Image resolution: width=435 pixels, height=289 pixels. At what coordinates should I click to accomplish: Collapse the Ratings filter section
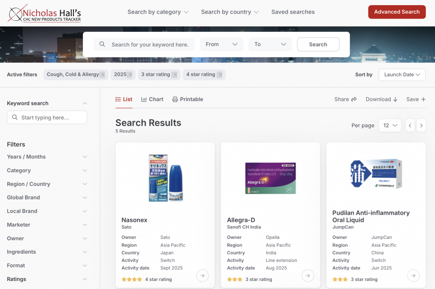(x=85, y=279)
